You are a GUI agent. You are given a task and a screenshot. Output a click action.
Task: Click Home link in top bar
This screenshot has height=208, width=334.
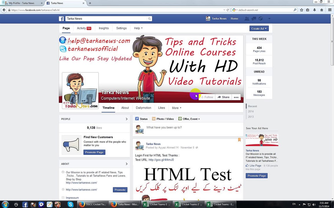234,18
